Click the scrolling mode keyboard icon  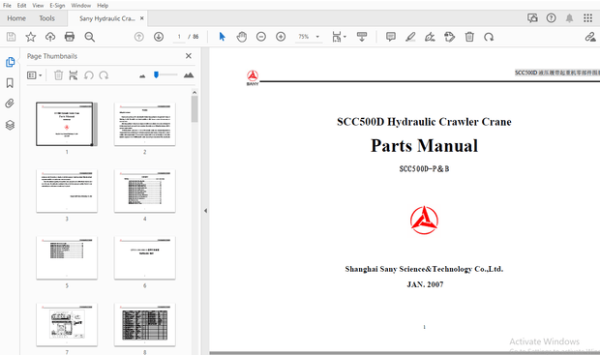362,37
